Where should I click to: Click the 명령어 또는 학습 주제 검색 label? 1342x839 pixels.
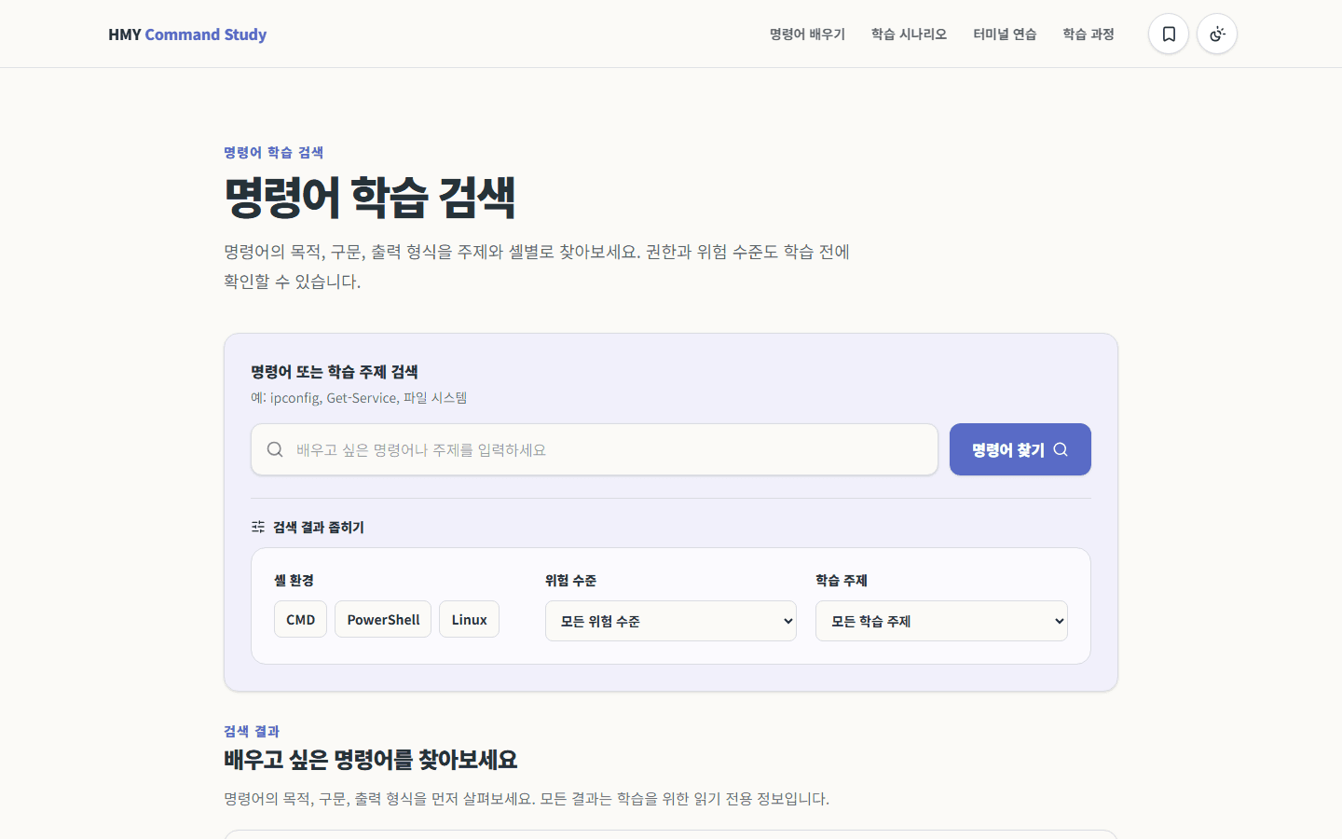pos(335,371)
